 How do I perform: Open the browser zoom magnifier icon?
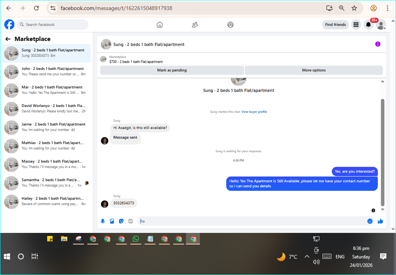tap(342, 8)
